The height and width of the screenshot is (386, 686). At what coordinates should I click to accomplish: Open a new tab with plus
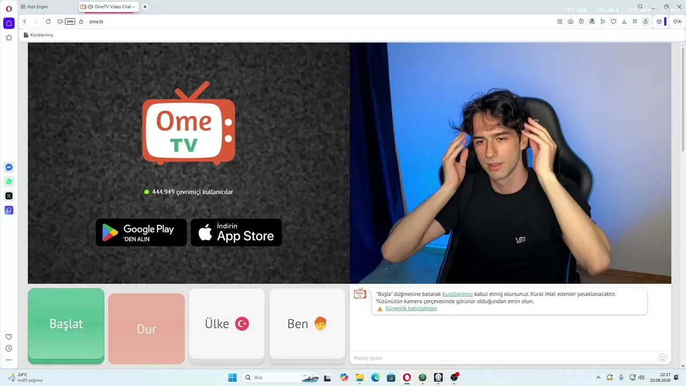(x=145, y=7)
